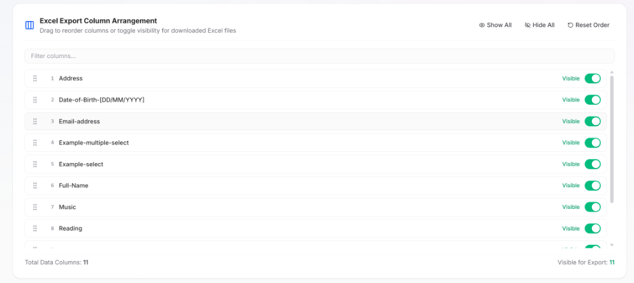Click the Show All button
This screenshot has width=634, height=283.
(x=495, y=25)
